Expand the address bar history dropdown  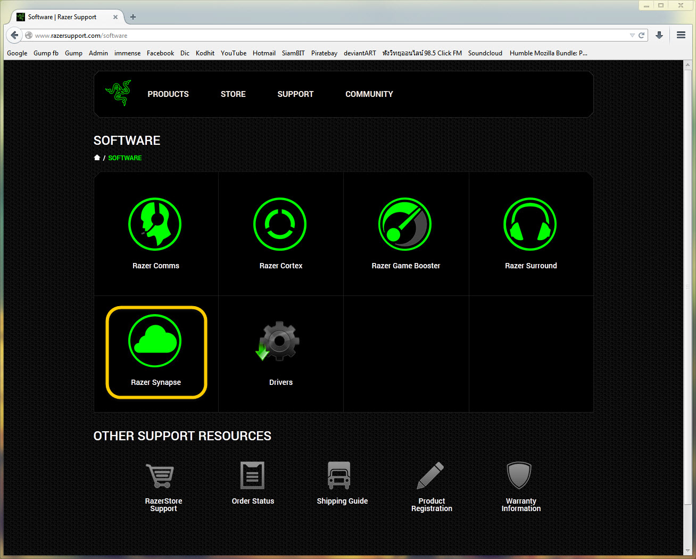point(632,35)
